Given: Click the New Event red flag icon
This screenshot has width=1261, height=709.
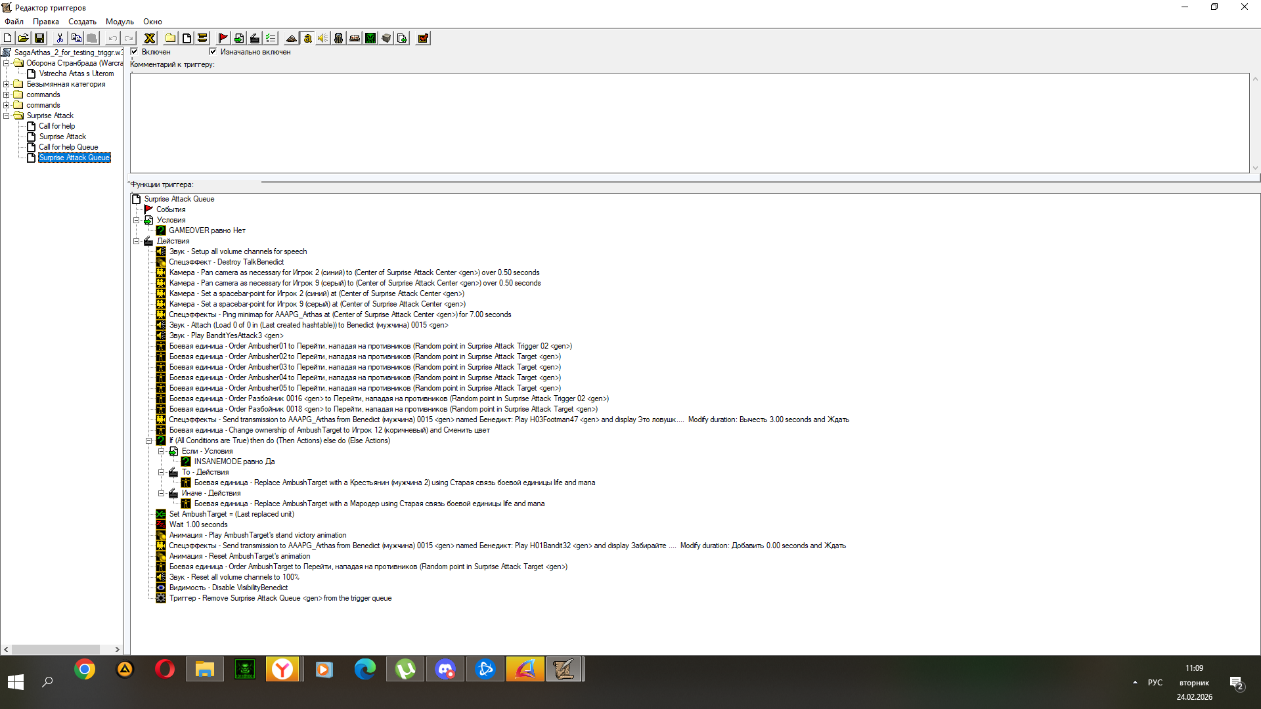Looking at the screenshot, I should click(223, 38).
